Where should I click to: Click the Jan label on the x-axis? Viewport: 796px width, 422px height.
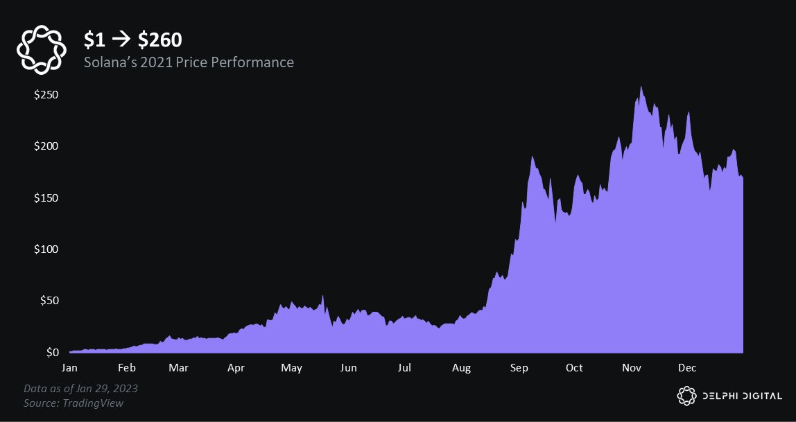[x=70, y=368]
